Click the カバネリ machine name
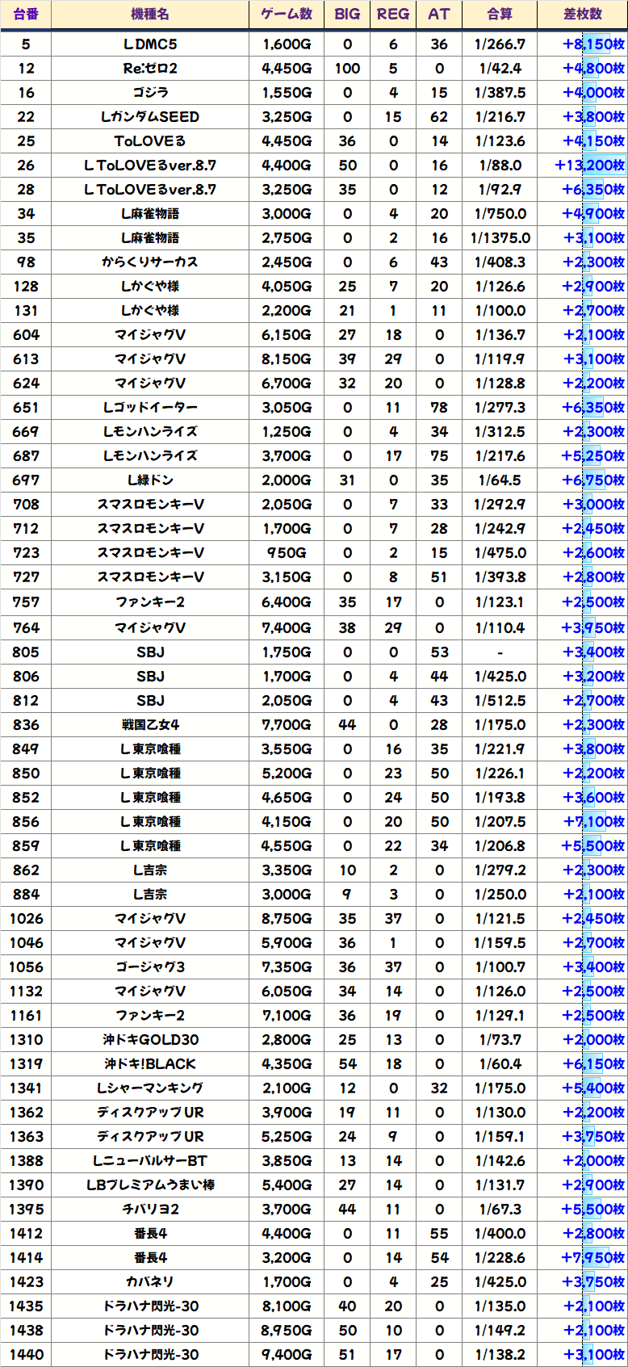Screen dimensions: 628x1367 [x=150, y=1281]
